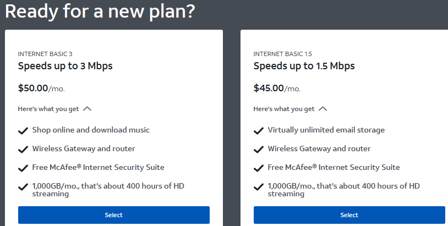This screenshot has height=226, width=448.
Task: Click "Here's what you get" under $50.00 plan
Action: coord(48,109)
